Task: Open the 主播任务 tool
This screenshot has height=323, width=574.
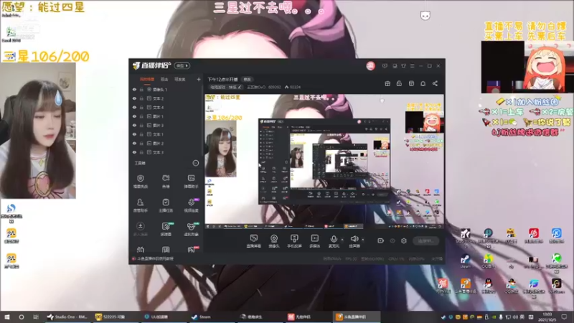Action: [166, 205]
